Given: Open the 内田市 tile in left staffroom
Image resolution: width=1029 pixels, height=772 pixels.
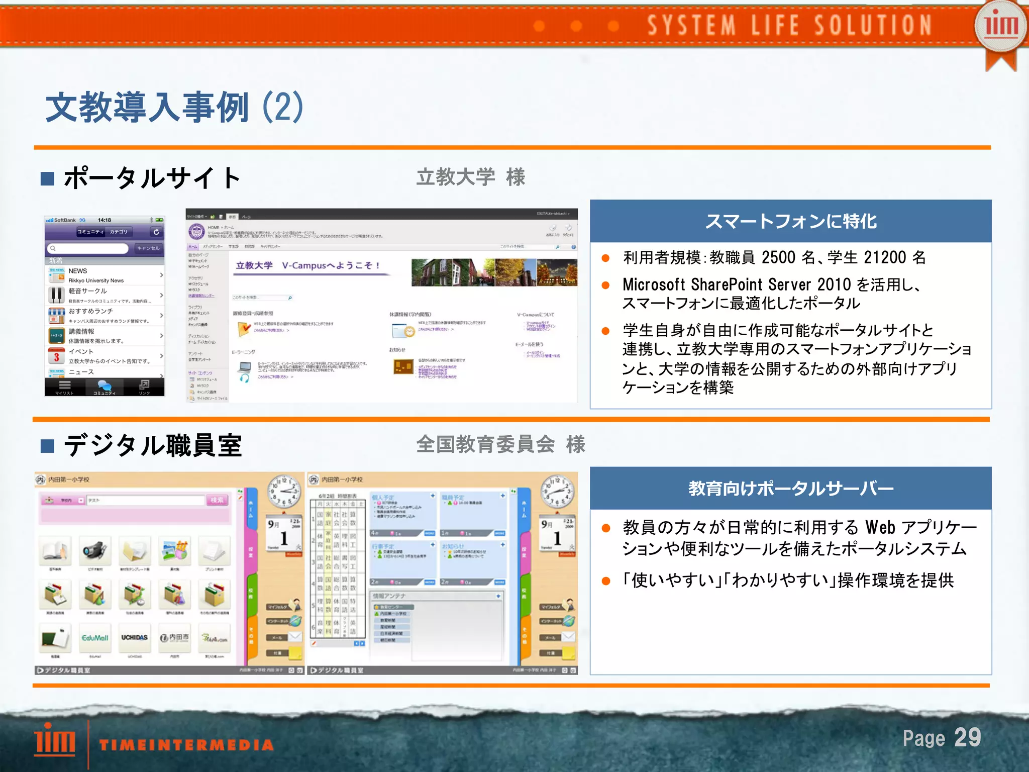Looking at the screenshot, I should pos(174,637).
